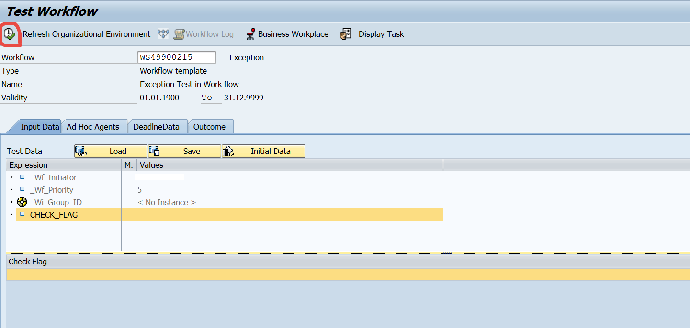Click the Workflow template type text
The height and width of the screenshot is (328, 690).
point(173,71)
